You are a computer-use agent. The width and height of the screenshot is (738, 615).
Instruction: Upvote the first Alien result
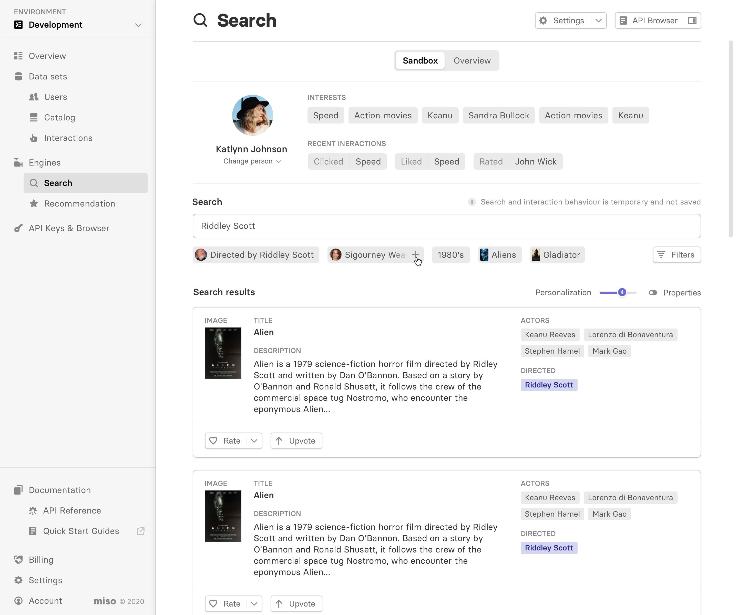pyautogui.click(x=296, y=441)
